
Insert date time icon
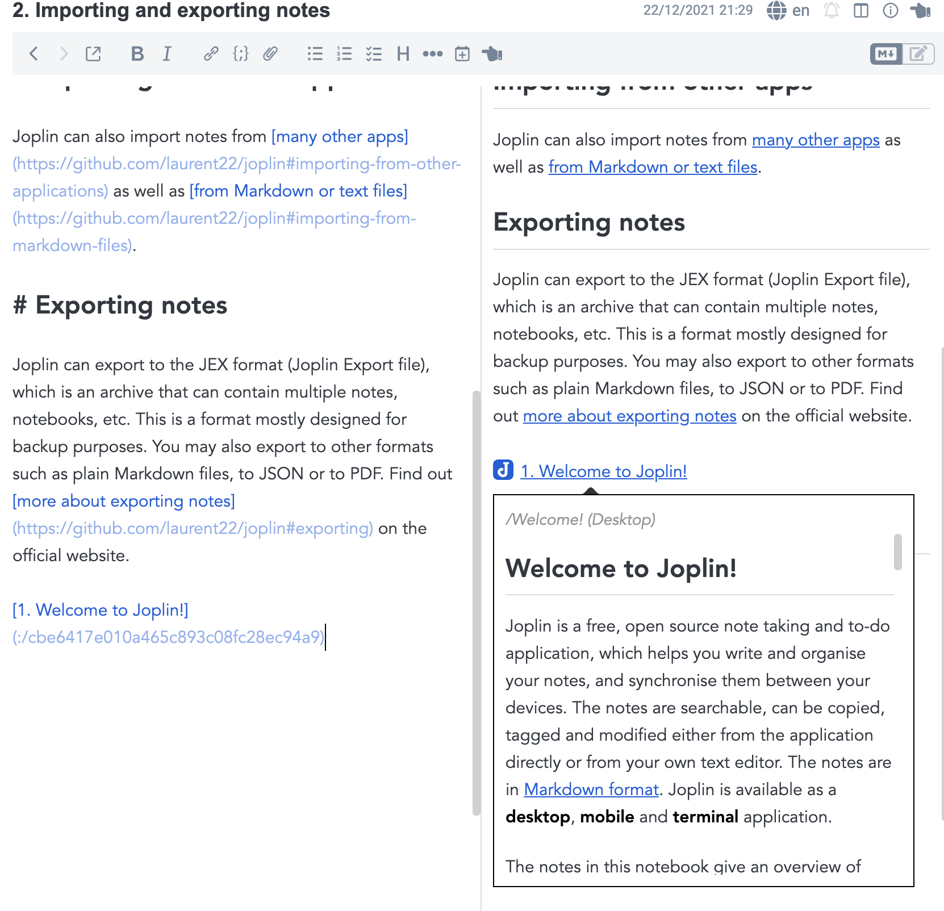462,54
